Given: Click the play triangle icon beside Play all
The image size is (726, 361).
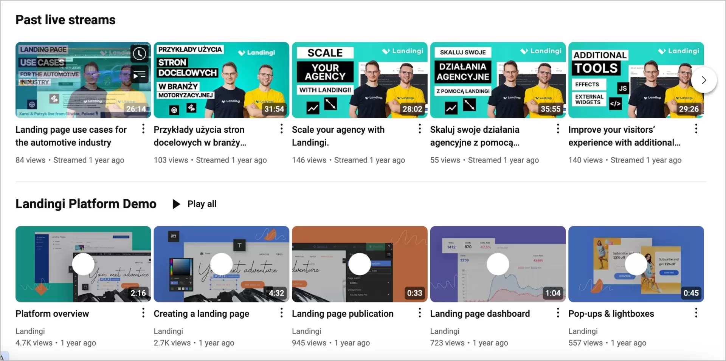Looking at the screenshot, I should (x=176, y=204).
